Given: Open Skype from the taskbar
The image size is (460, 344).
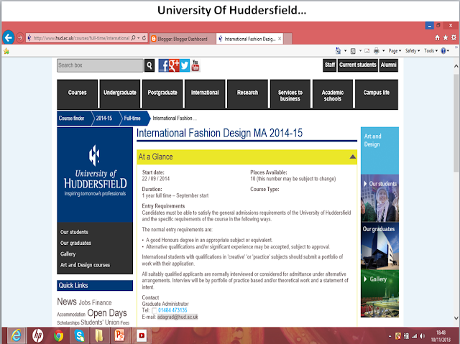Looking at the screenshot, I should (x=79, y=335).
